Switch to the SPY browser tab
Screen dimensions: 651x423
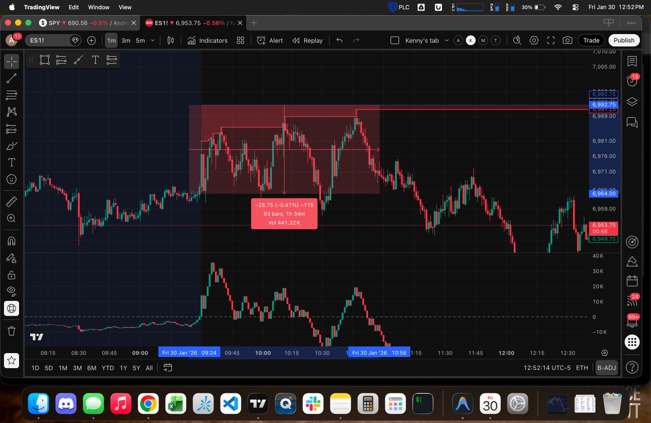coord(87,23)
